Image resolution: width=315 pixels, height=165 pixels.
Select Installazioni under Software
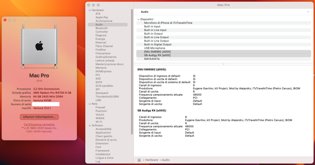(103, 154)
